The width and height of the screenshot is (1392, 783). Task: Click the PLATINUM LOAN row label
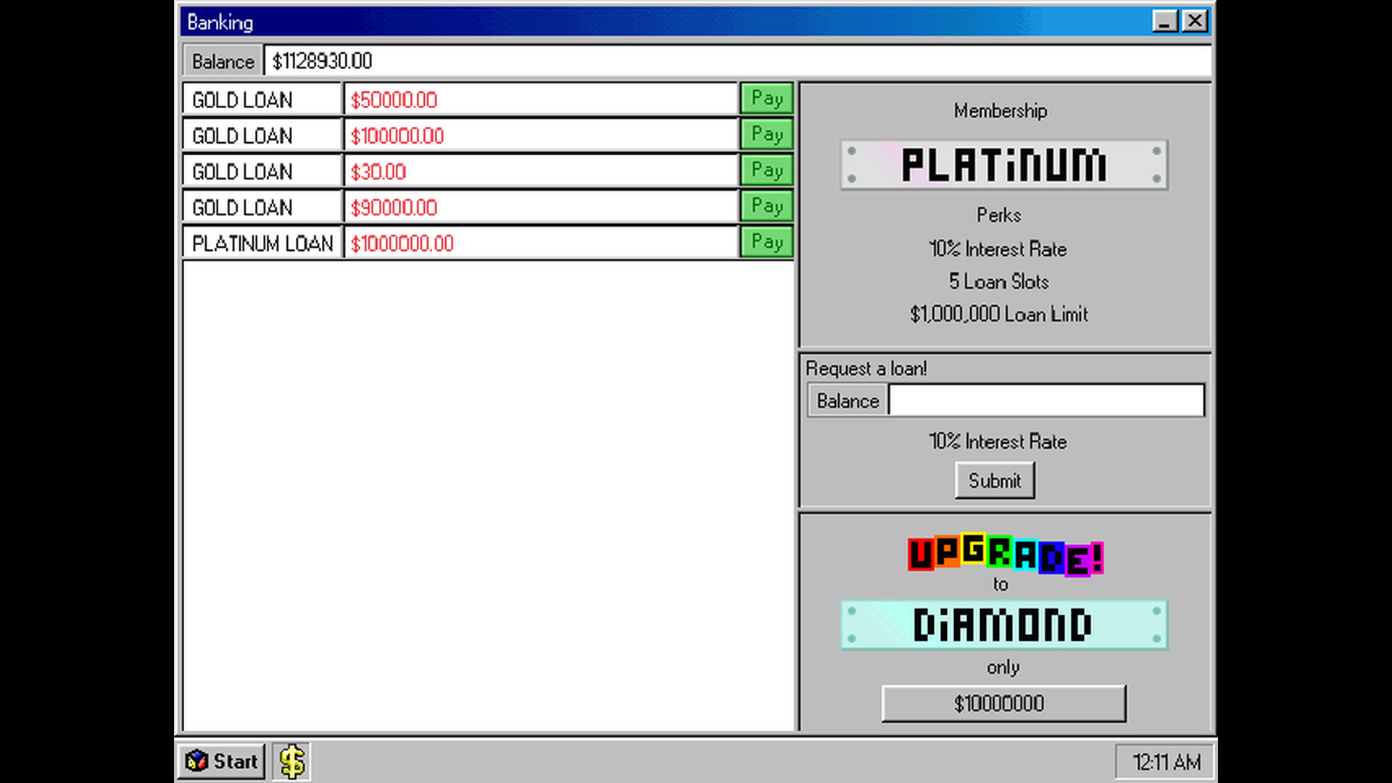[262, 243]
